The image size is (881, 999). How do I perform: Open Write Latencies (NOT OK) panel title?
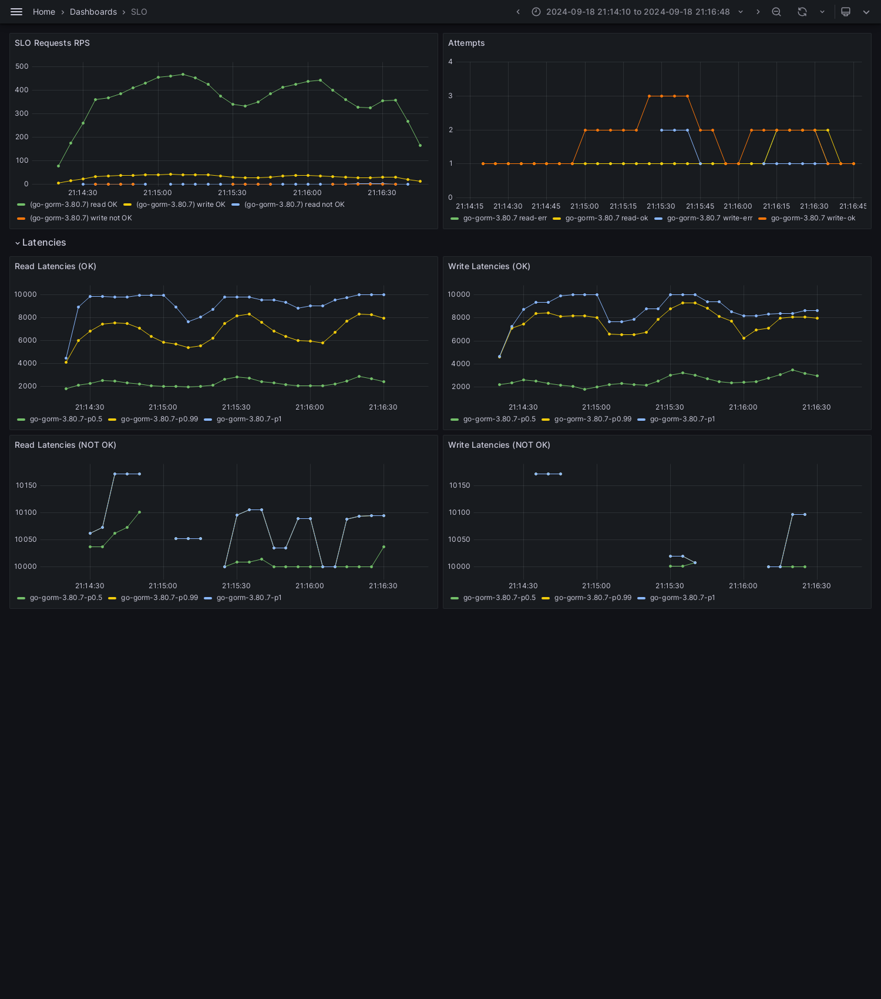pyautogui.click(x=499, y=445)
